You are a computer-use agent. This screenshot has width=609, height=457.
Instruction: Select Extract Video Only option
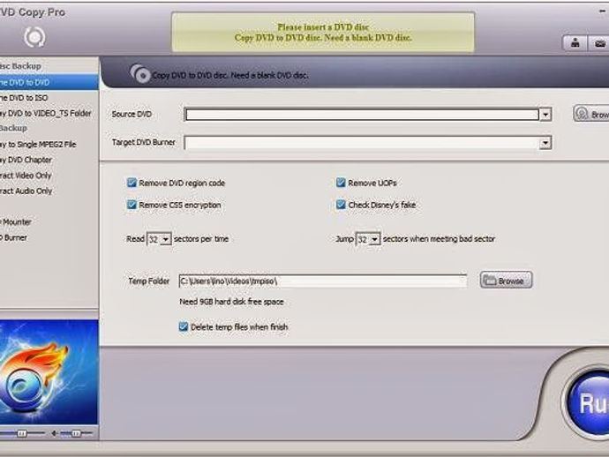(x=49, y=176)
